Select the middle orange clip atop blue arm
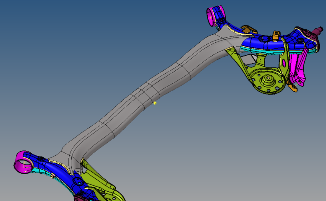326x201 pixels. point(276,35)
